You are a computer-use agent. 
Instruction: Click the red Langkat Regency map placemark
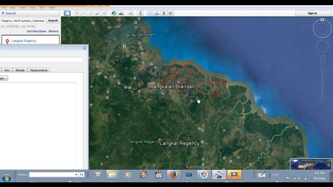(x=160, y=140)
